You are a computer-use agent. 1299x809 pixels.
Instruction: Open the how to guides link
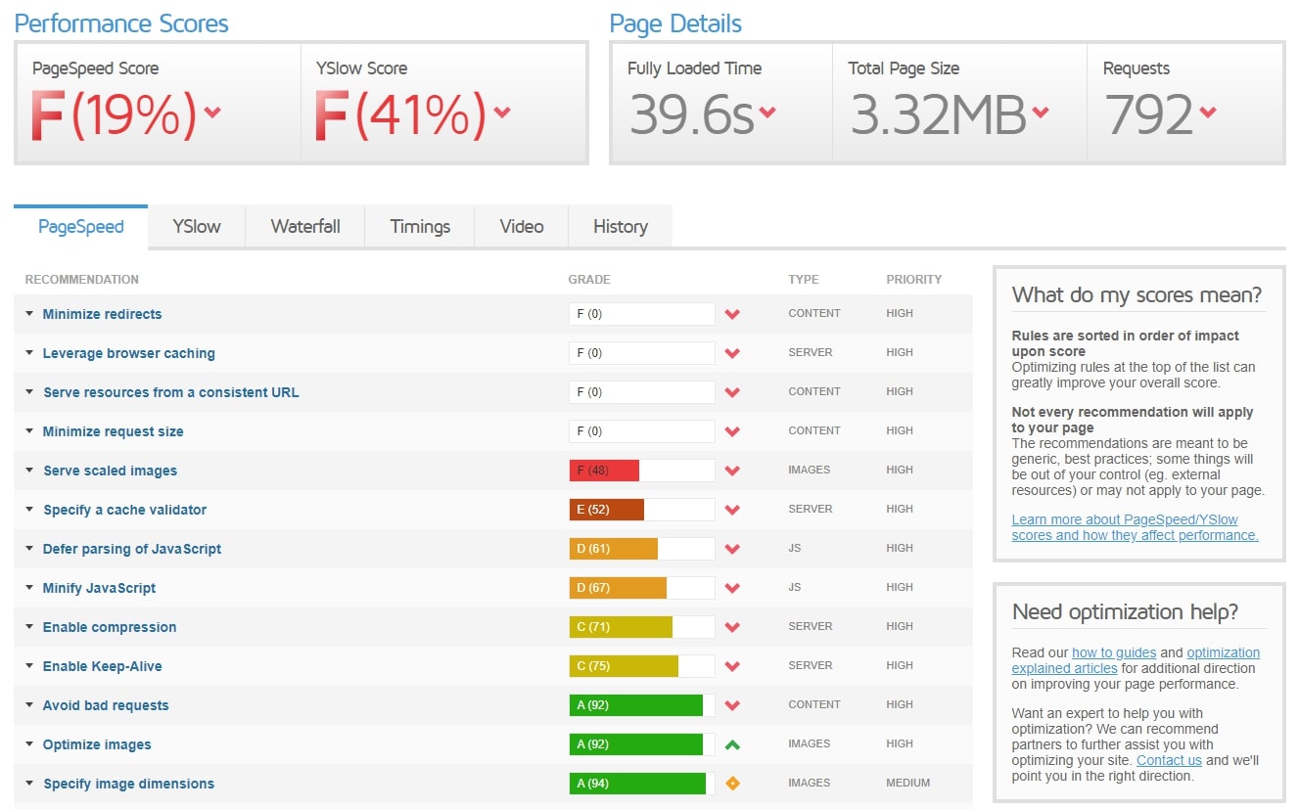pyautogui.click(x=1114, y=652)
